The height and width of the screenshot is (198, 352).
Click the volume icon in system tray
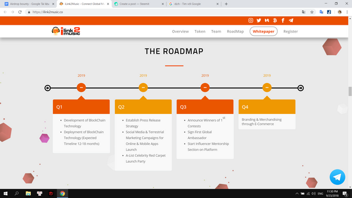click(313, 194)
